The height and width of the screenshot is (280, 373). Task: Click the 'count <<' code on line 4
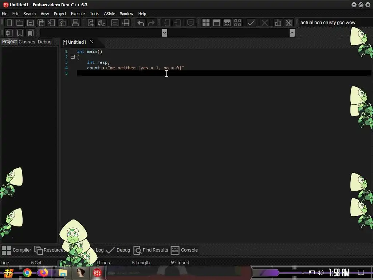(x=97, y=68)
